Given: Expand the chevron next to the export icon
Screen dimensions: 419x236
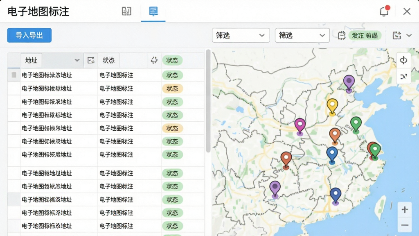Looking at the screenshot, I should click(x=409, y=35).
